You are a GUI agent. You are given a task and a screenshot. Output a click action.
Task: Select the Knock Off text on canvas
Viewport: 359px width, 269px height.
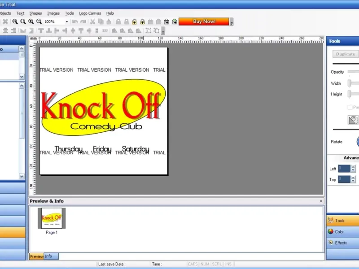pos(101,105)
